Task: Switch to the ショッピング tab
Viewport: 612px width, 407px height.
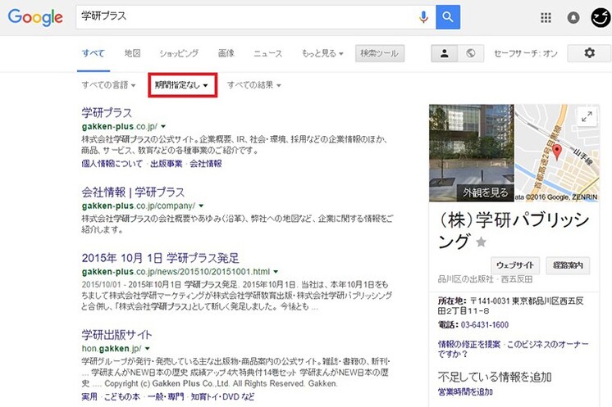Action: [x=179, y=53]
